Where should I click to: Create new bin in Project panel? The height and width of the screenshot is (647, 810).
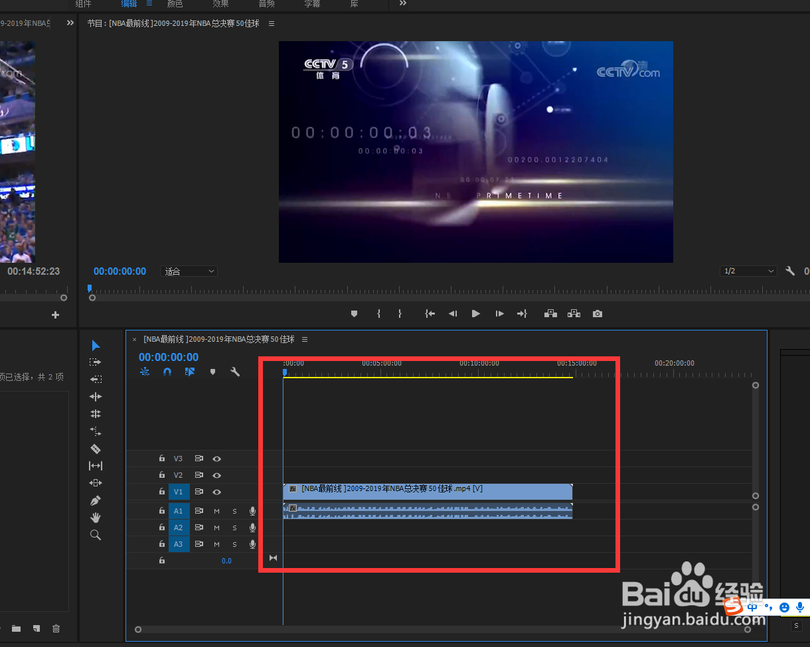pos(16,628)
